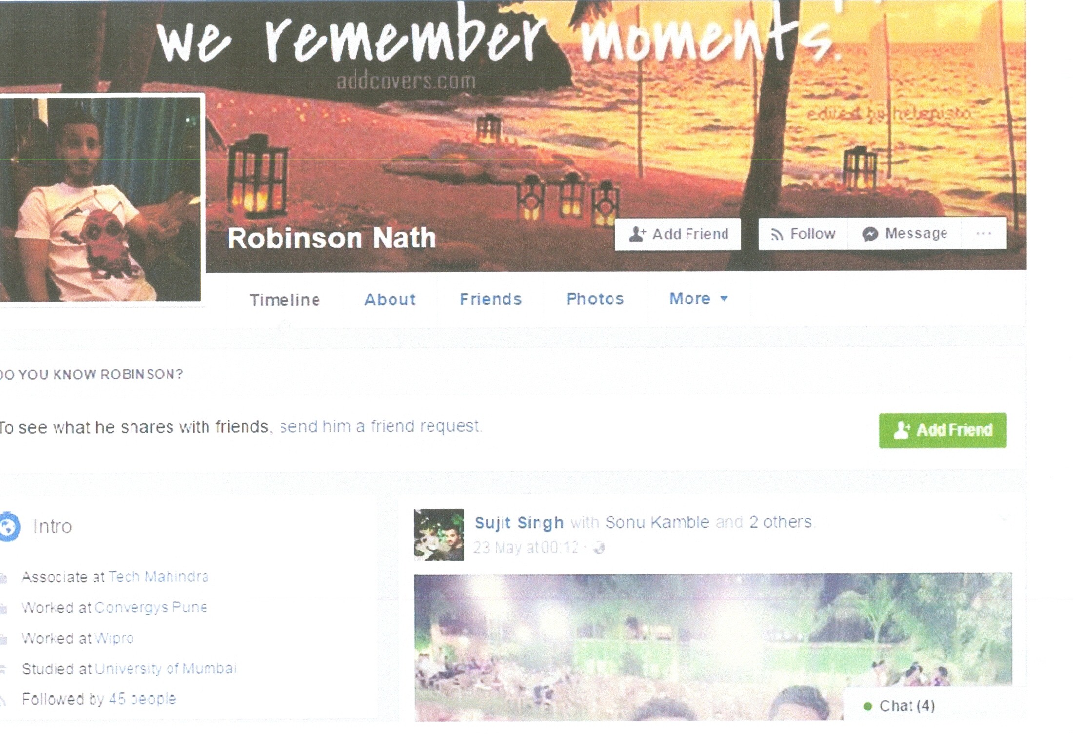Viewport: 1074px width, 742px height.
Task: Open Sujit Singh's profile picture thumbnail
Action: click(438, 535)
